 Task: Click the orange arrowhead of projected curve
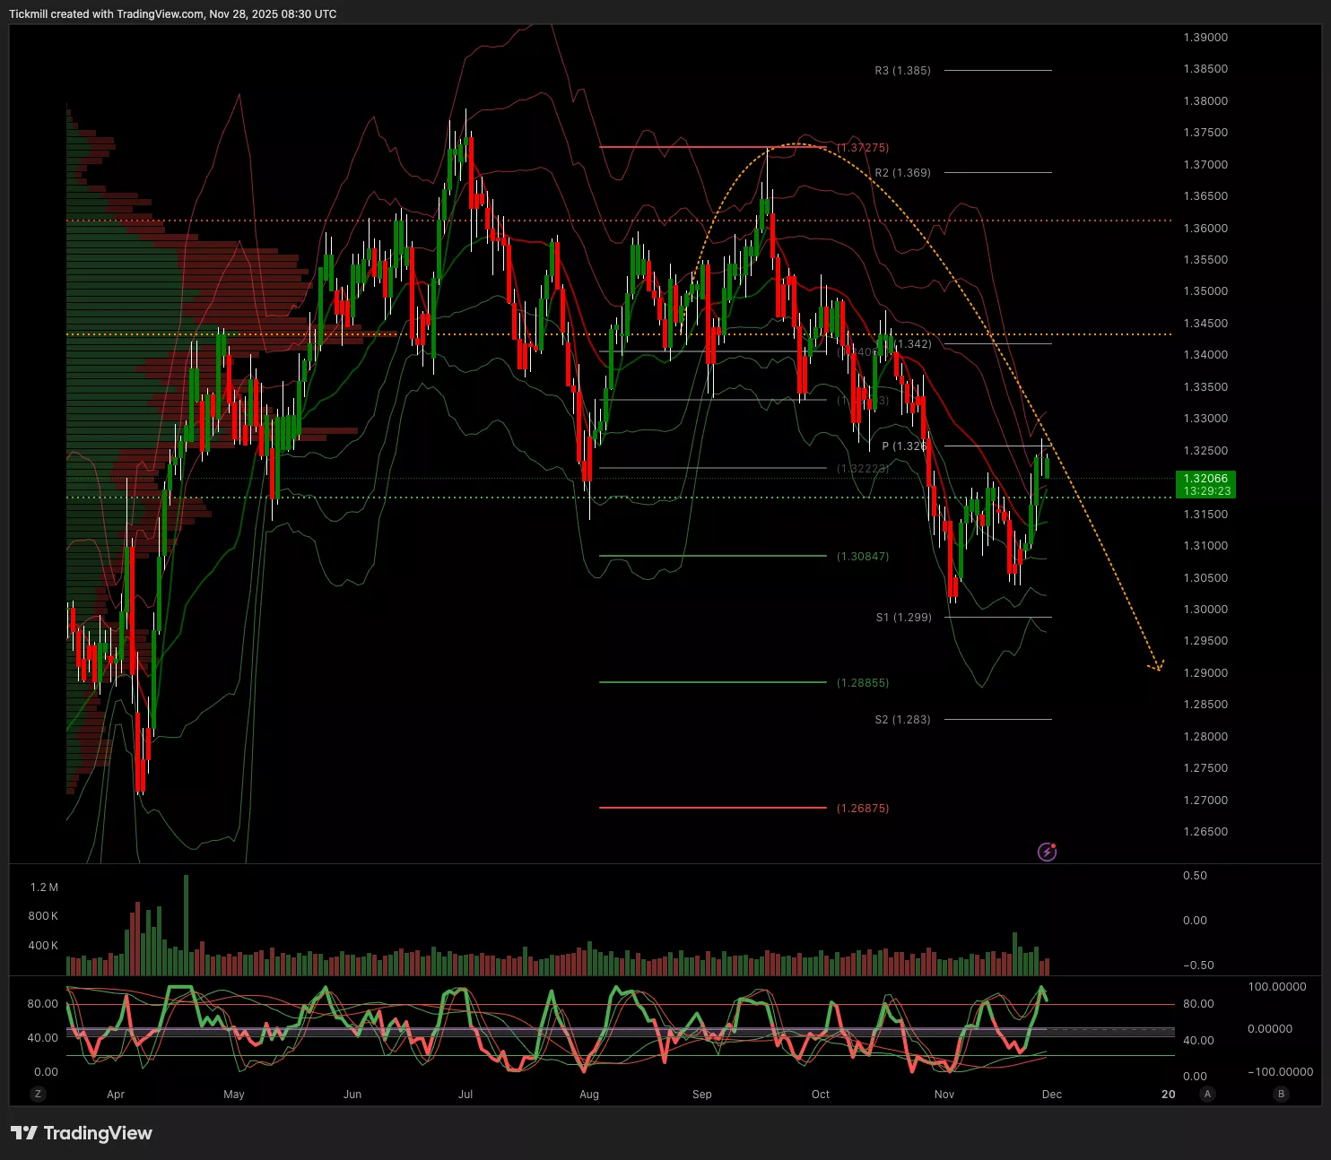pyautogui.click(x=1158, y=667)
